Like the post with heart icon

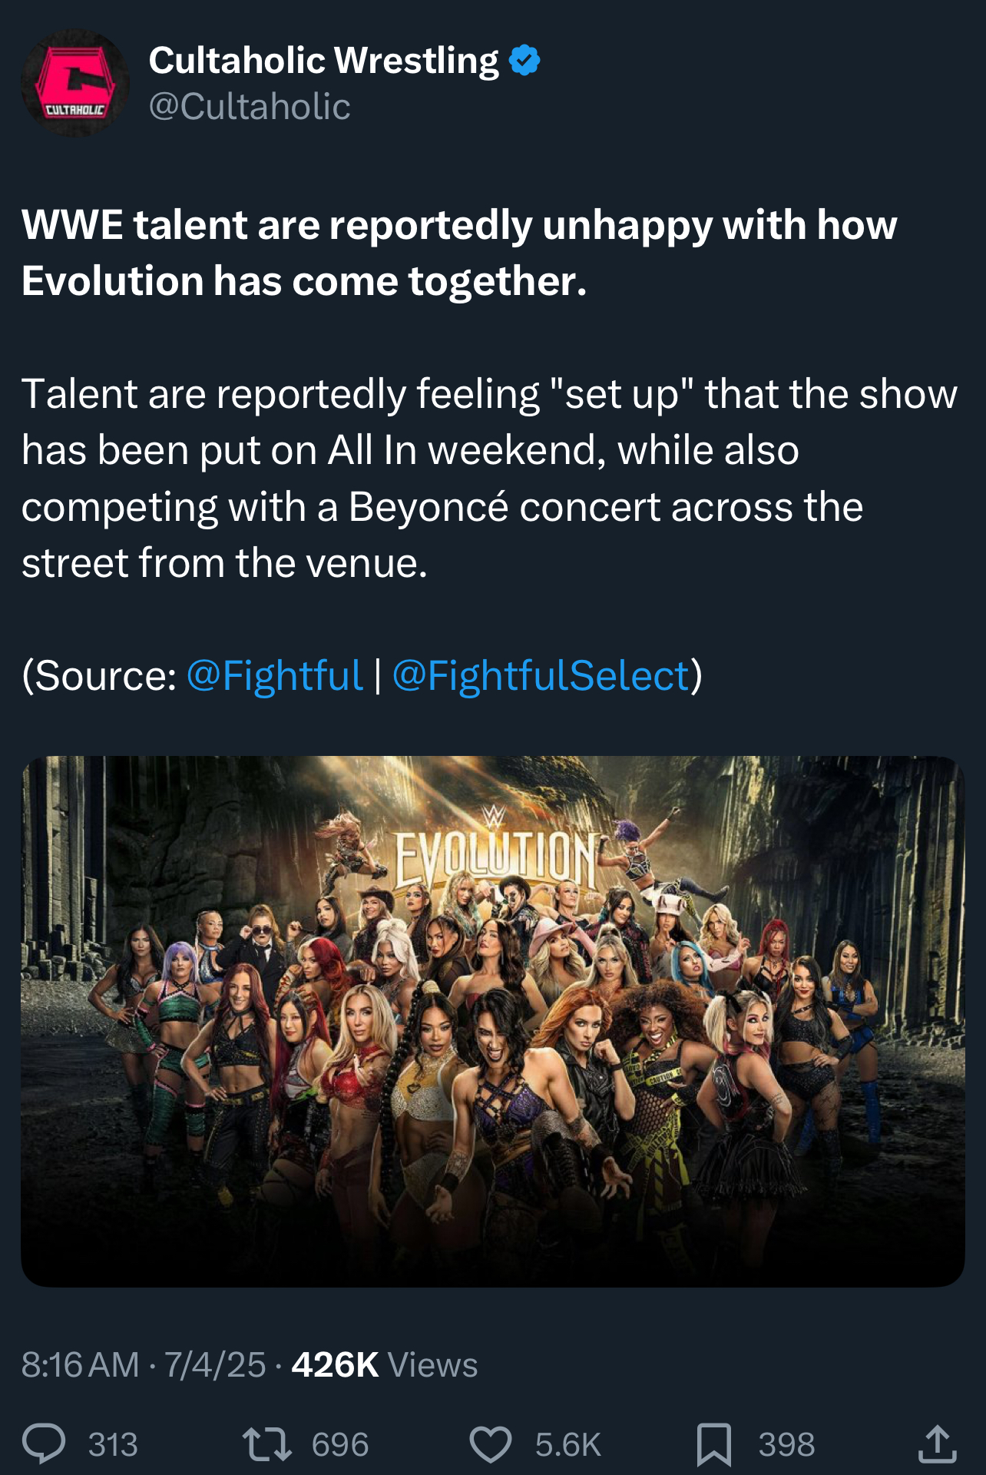491,1444
